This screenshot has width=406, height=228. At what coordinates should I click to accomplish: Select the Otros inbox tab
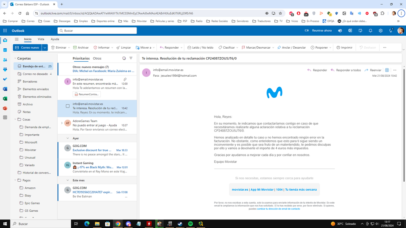coord(97,58)
